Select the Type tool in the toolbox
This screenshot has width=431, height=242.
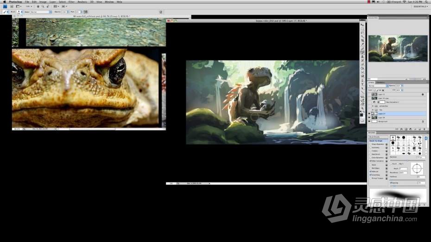click(x=362, y=84)
